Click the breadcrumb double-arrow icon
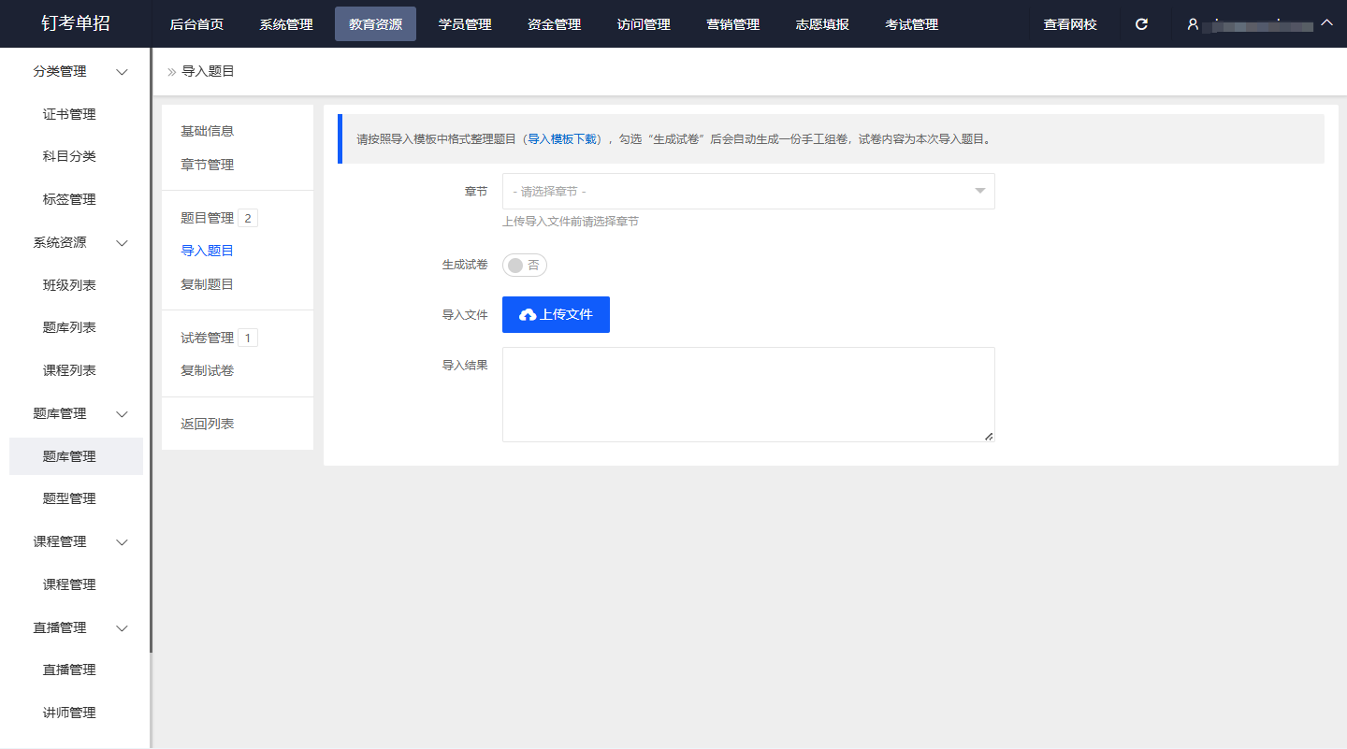 [171, 72]
